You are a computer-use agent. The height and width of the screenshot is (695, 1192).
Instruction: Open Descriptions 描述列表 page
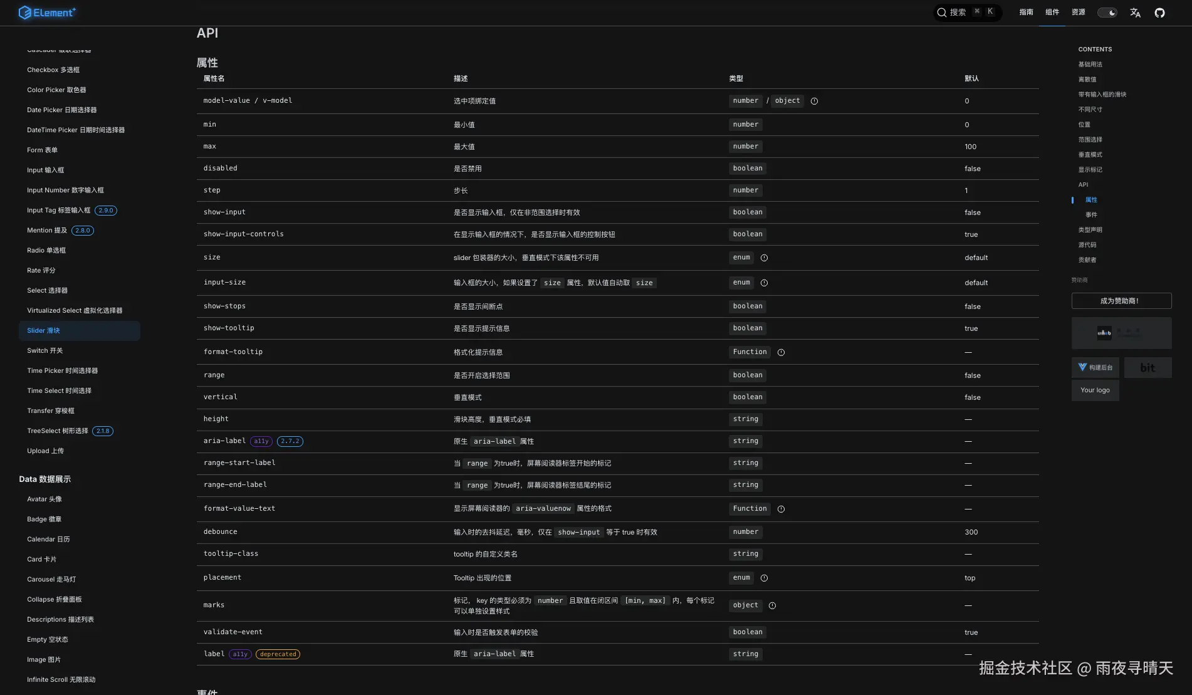pyautogui.click(x=60, y=620)
